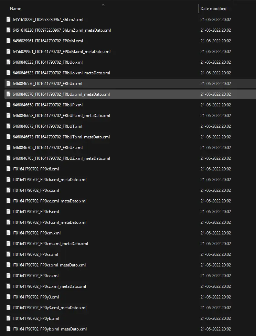Select the IT01641790702_FP0xr.xml file

pos(35,254)
